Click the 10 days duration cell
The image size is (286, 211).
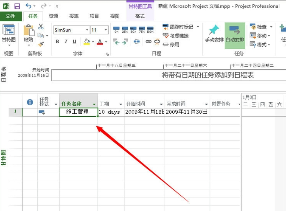[x=111, y=112]
